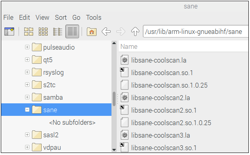
Task: Open the View menu
Action: (42, 17)
